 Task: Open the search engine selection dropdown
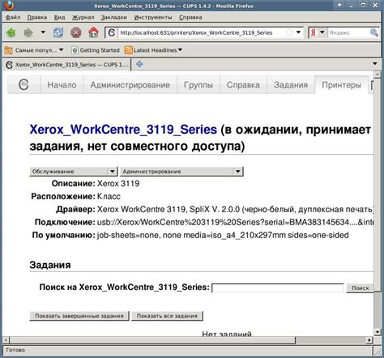tap(322, 32)
